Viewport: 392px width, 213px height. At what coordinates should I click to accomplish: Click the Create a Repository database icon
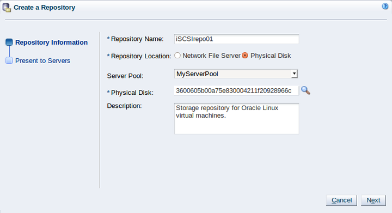click(7, 8)
